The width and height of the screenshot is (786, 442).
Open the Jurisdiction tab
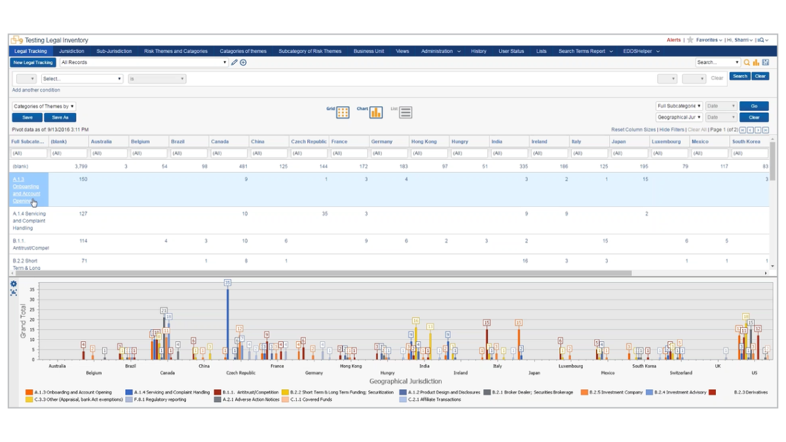[71, 51]
